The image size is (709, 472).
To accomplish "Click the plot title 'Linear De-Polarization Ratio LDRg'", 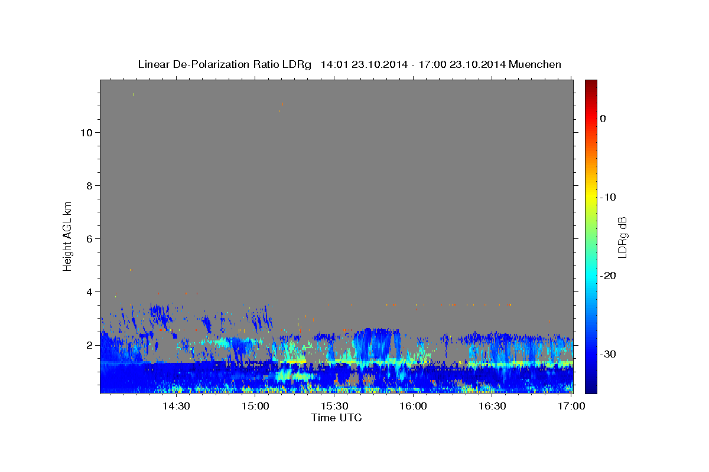I will pyautogui.click(x=224, y=64).
